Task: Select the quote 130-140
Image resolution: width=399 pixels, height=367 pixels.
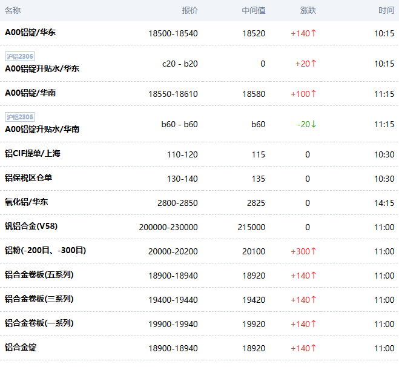Action: [182, 179]
